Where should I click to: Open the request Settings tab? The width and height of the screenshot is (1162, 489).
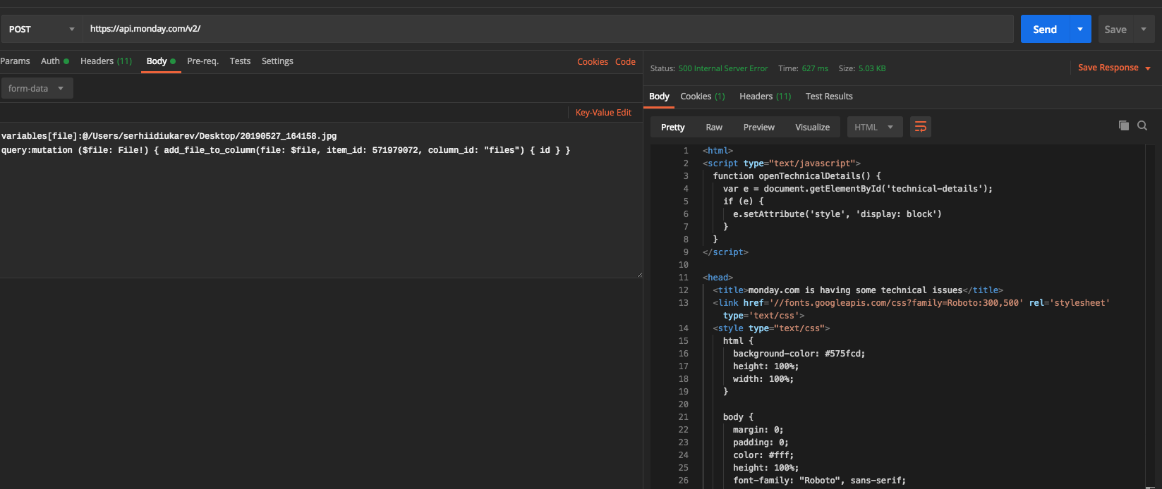pyautogui.click(x=277, y=61)
